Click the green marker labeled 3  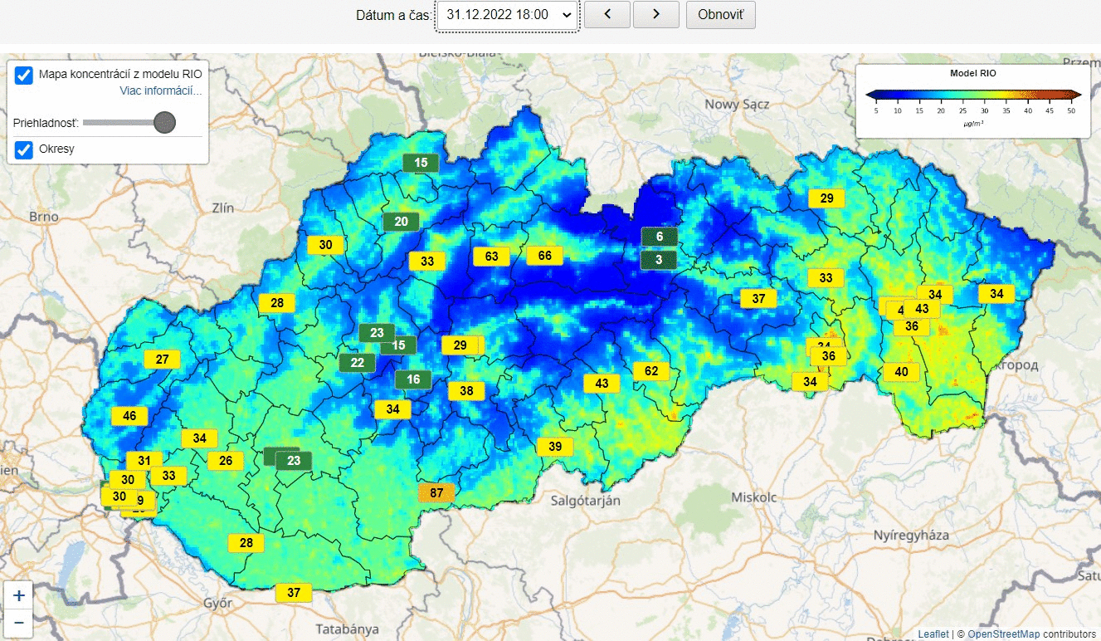point(658,259)
